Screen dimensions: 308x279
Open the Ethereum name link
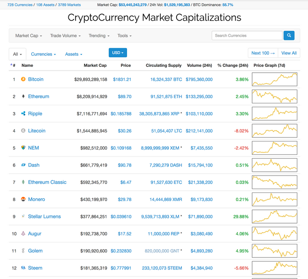coord(38,96)
